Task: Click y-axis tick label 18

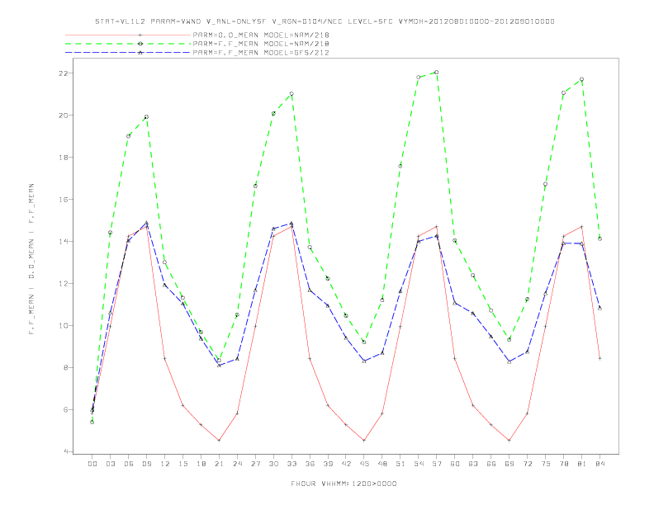Action: (63, 158)
